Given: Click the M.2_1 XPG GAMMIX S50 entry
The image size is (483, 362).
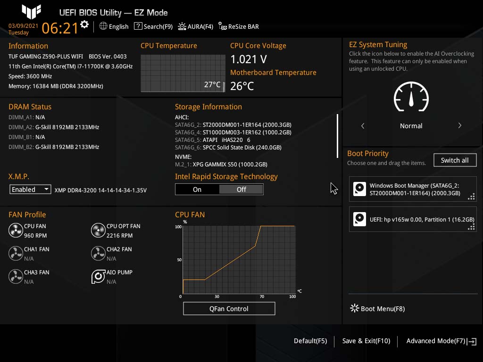Looking at the screenshot, I should point(221,165).
